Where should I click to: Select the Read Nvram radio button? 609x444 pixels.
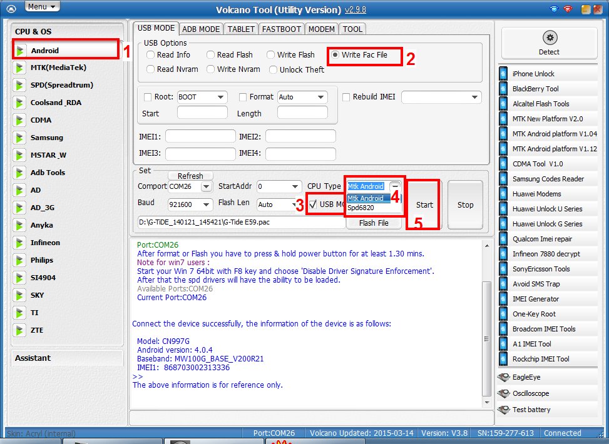150,69
